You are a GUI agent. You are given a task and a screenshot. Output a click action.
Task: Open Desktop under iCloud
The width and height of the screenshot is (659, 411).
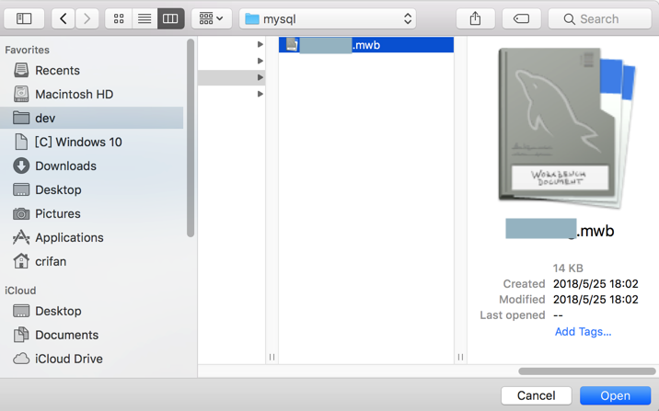(x=92, y=311)
